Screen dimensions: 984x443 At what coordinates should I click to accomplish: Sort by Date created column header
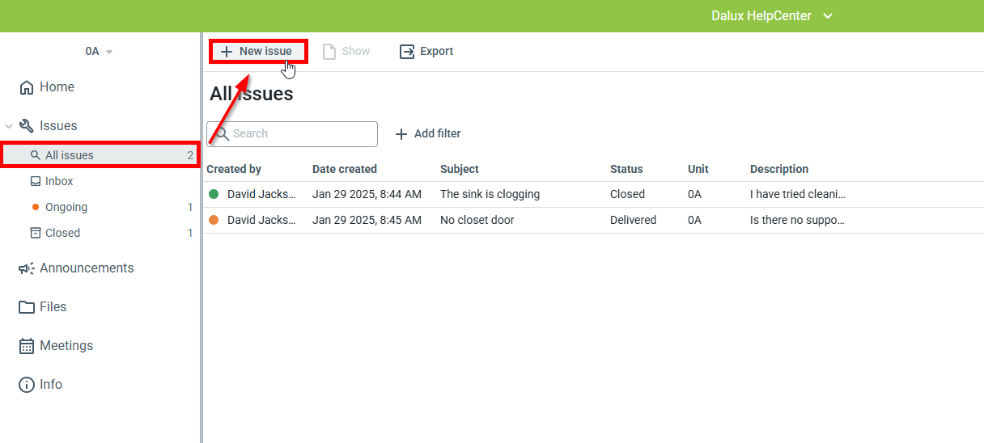click(x=345, y=169)
